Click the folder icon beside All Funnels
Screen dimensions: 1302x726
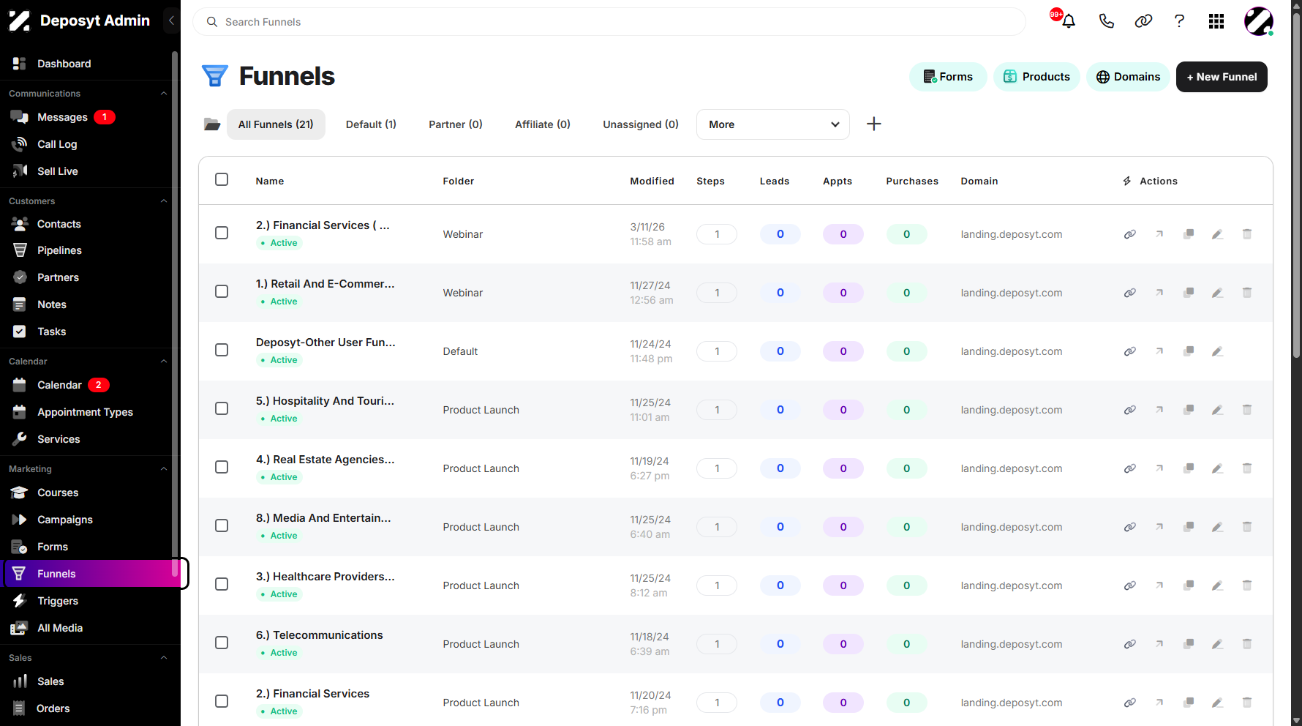212,124
